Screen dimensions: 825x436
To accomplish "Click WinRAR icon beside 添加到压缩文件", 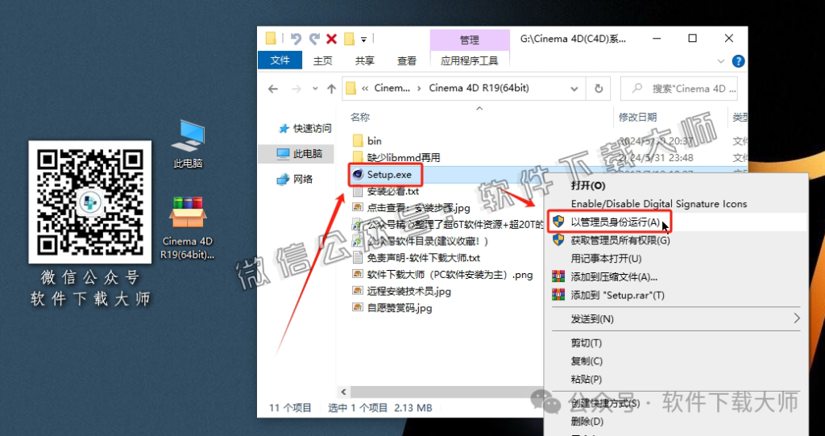I will pos(558,276).
